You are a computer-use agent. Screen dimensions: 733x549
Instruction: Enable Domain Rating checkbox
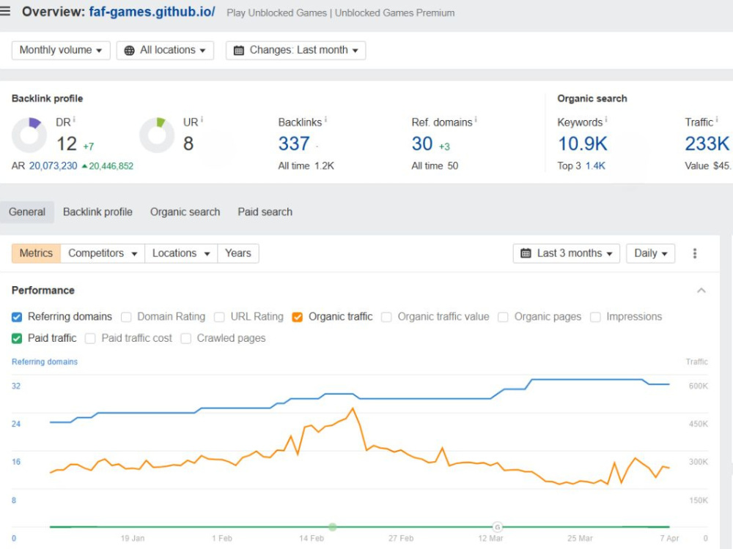click(x=126, y=318)
